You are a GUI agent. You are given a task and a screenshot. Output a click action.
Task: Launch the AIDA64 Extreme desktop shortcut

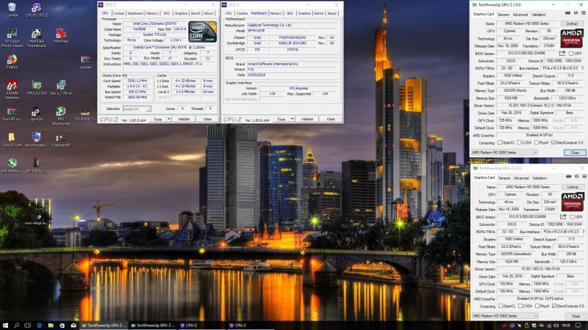point(12,89)
